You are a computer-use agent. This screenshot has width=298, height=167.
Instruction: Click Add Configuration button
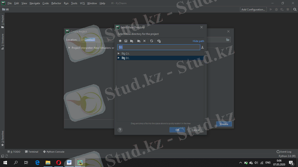253,10
